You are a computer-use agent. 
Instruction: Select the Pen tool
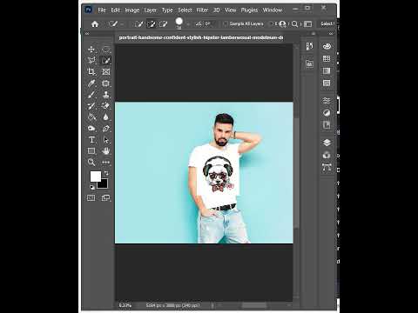(106, 129)
